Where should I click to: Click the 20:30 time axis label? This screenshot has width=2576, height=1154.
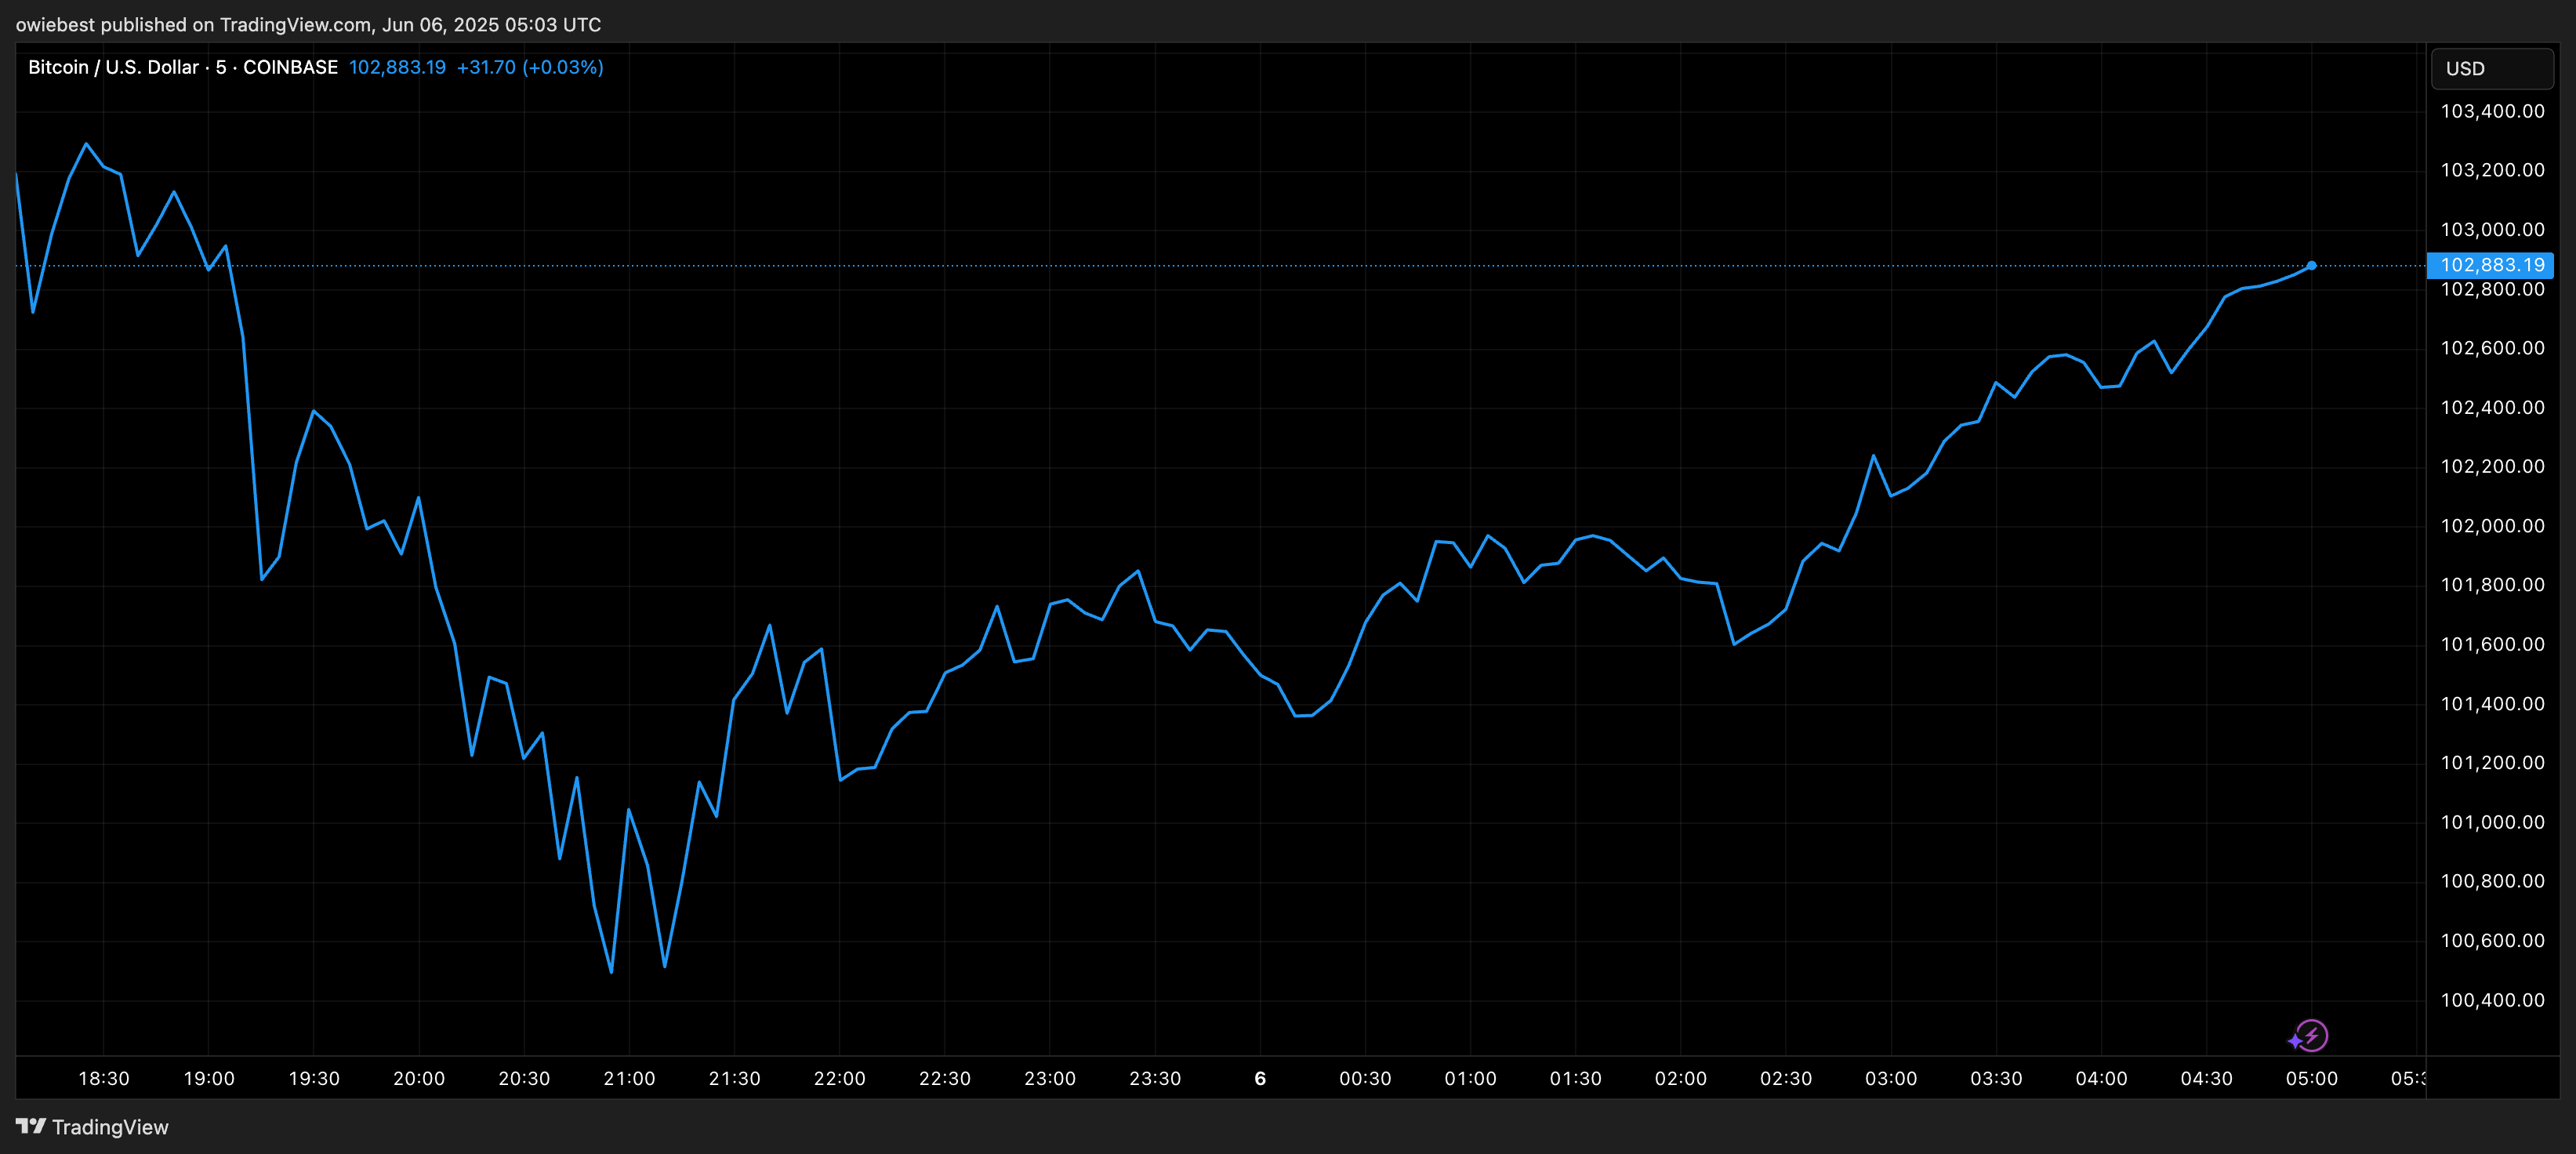(x=524, y=1079)
